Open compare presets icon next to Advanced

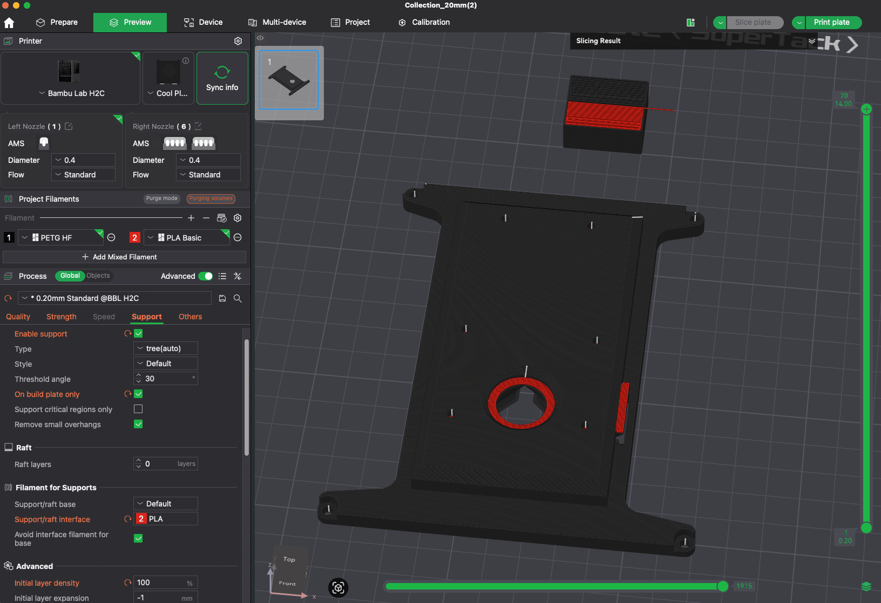[x=238, y=276]
